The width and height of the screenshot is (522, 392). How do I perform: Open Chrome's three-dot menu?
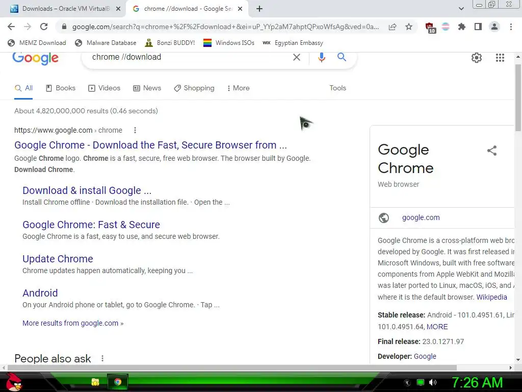pyautogui.click(x=511, y=27)
